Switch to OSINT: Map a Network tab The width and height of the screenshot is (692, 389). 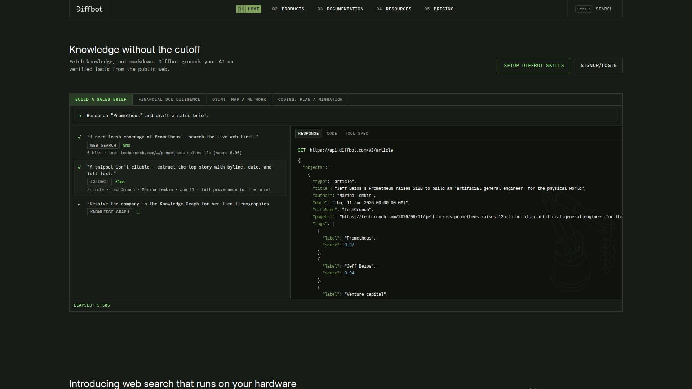click(239, 99)
